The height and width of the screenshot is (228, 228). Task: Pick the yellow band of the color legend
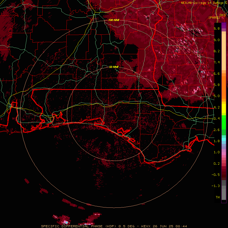(224, 108)
